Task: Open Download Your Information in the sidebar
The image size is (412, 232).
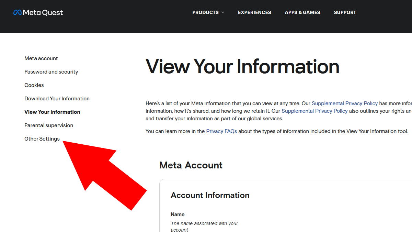Action: pos(57,99)
